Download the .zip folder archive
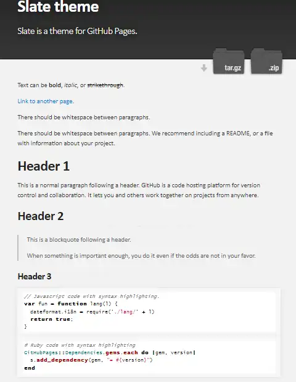Viewport: 296px width, 382px height. 266,61
